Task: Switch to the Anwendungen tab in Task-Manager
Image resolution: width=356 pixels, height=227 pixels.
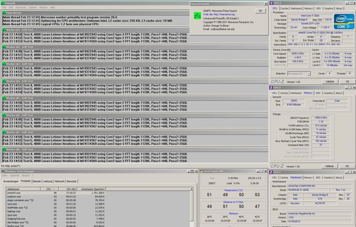Action: coord(11,181)
